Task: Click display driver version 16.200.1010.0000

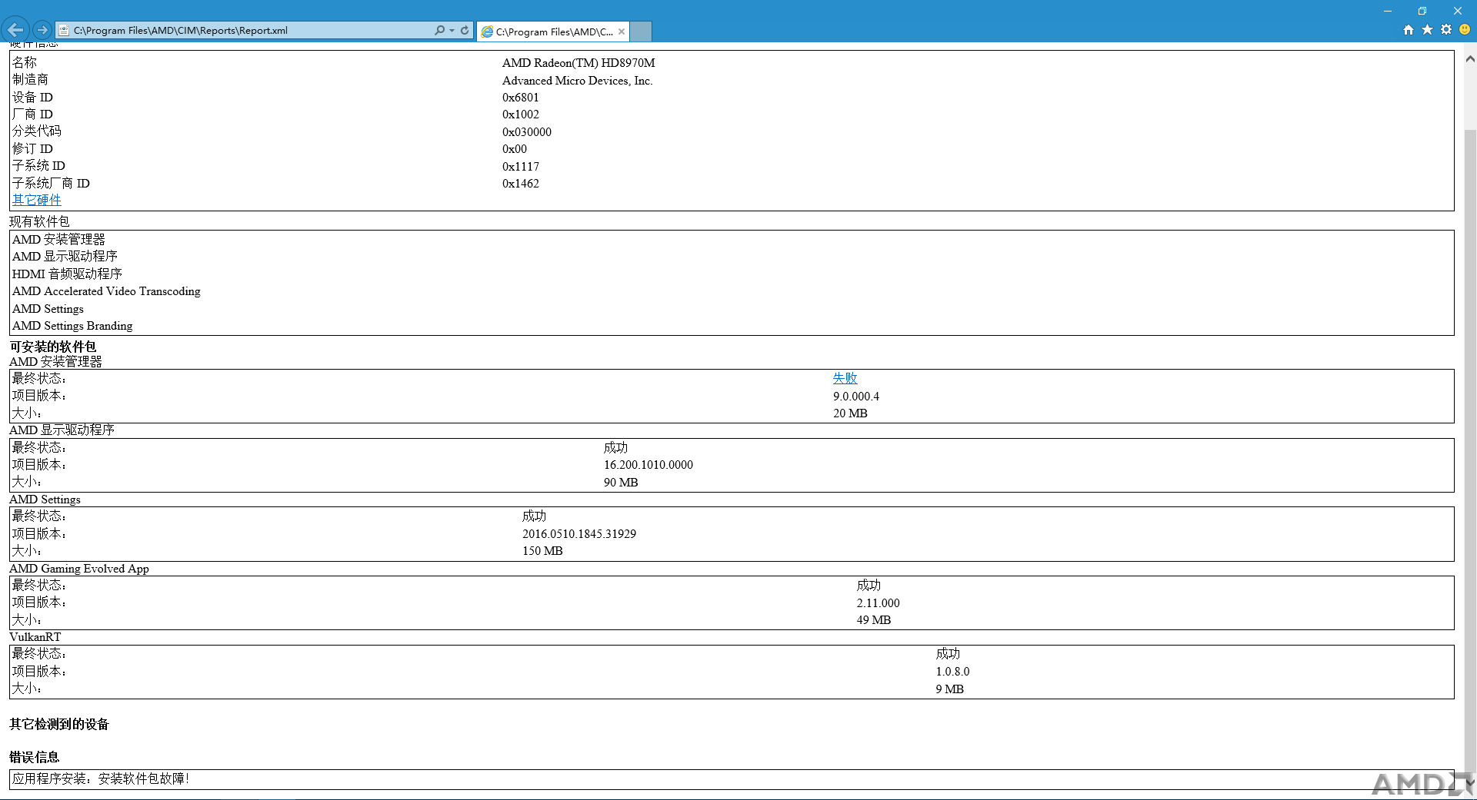Action: click(x=648, y=465)
